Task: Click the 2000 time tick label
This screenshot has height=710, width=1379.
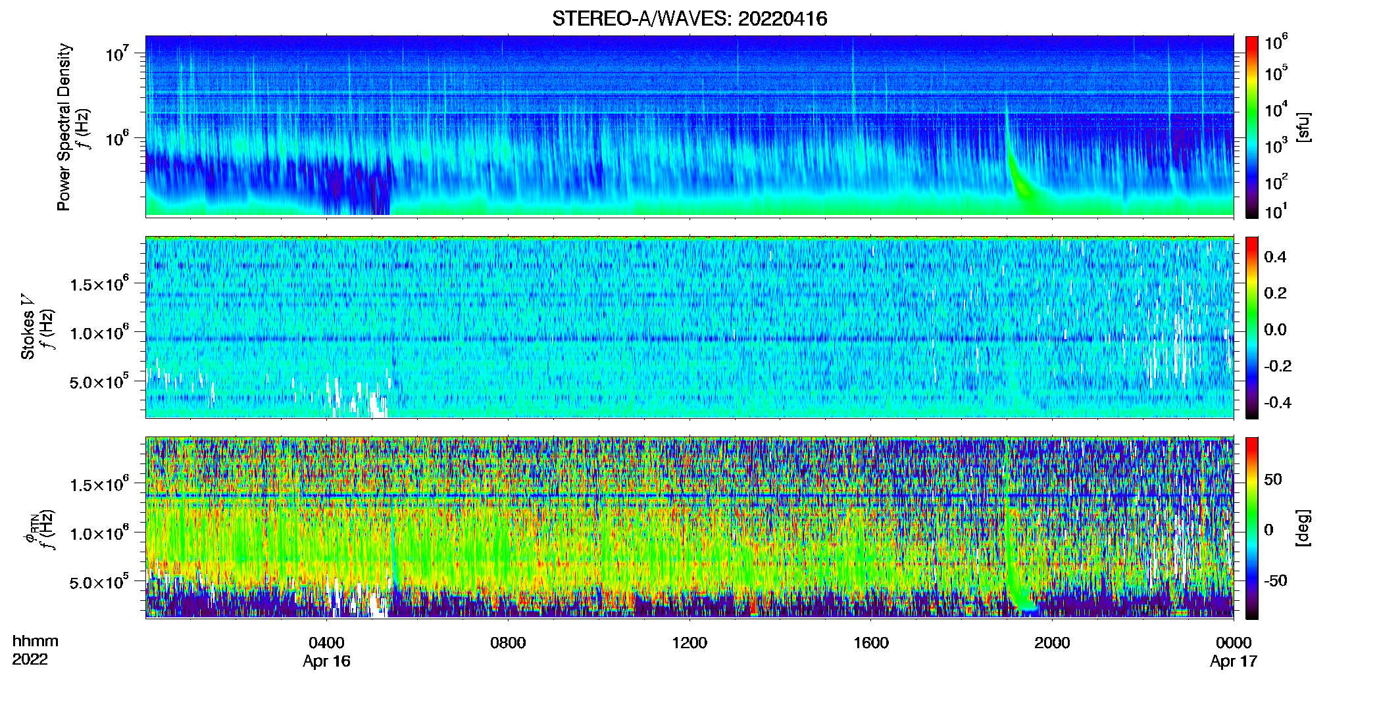Action: click(1052, 643)
